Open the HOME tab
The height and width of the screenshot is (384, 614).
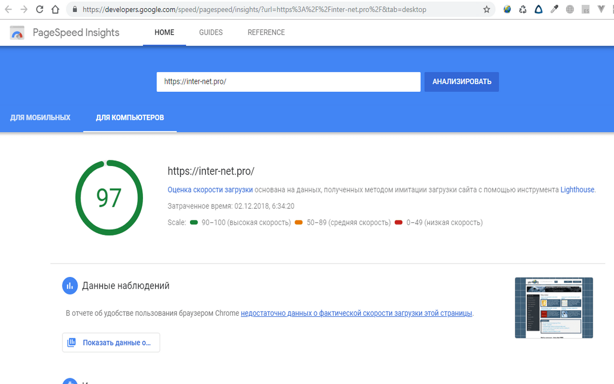165,33
